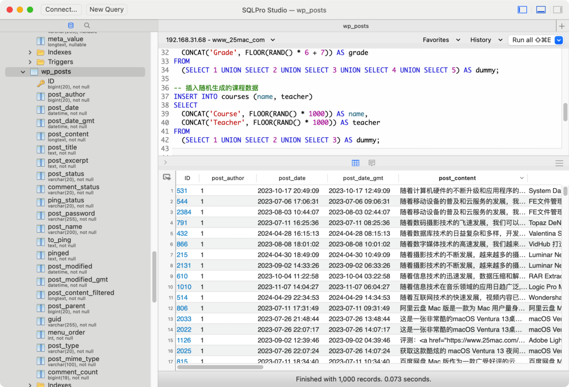Sort results by the post_date_gmt column header

click(363, 178)
